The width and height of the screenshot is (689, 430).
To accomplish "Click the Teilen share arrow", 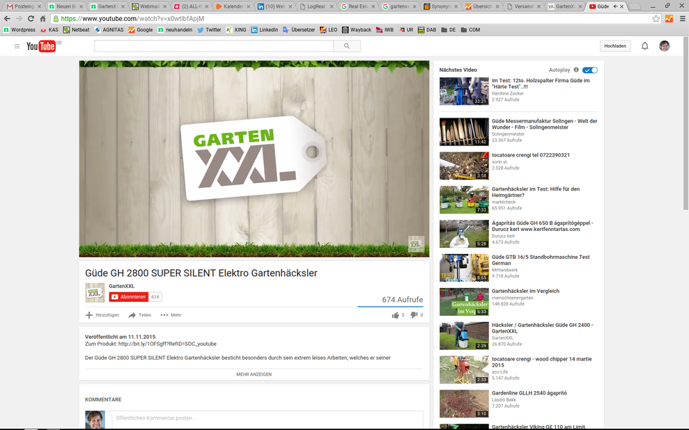I will click(132, 315).
